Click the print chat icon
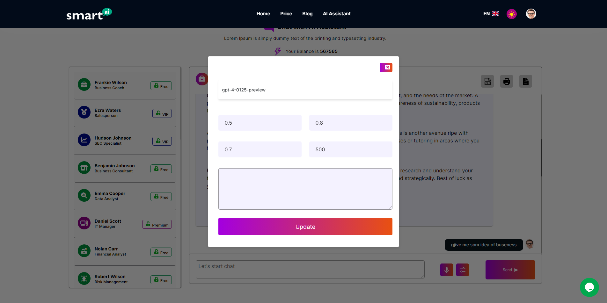The image size is (607, 303). pos(506,82)
